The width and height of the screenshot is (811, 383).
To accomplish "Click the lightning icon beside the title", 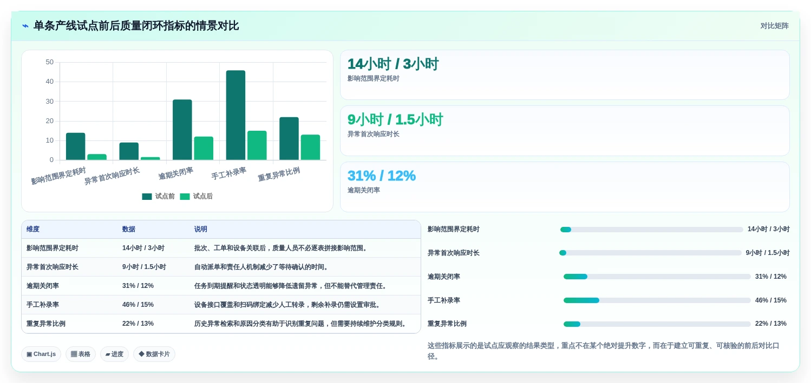I will [25, 26].
